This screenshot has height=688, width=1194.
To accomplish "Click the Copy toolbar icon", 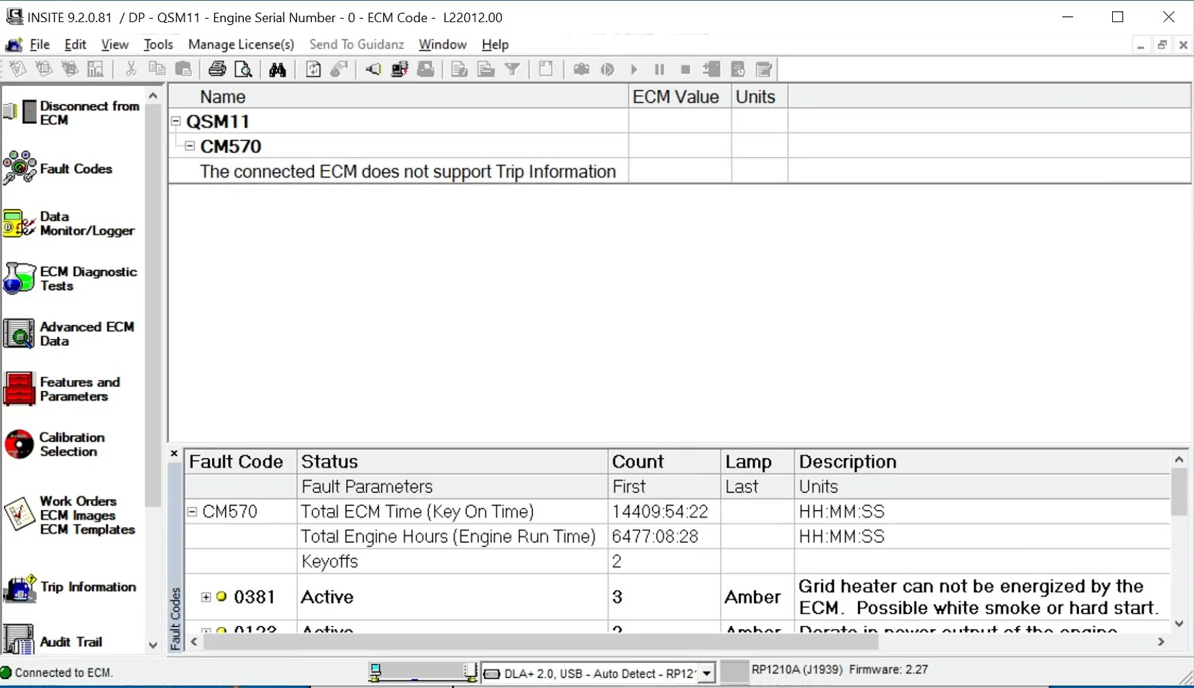I will [157, 69].
